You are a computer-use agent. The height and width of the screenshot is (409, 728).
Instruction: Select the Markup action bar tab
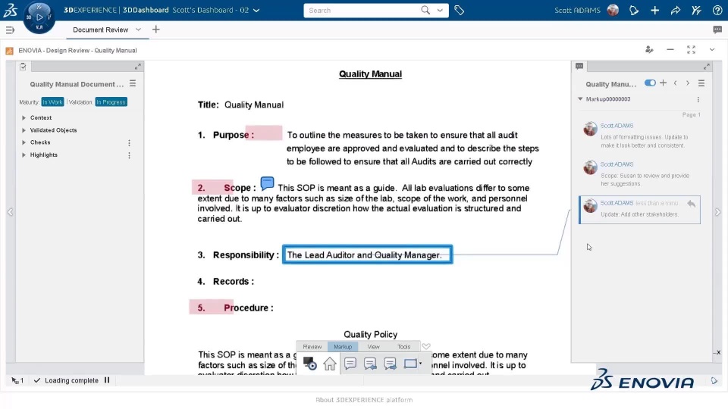tap(343, 346)
